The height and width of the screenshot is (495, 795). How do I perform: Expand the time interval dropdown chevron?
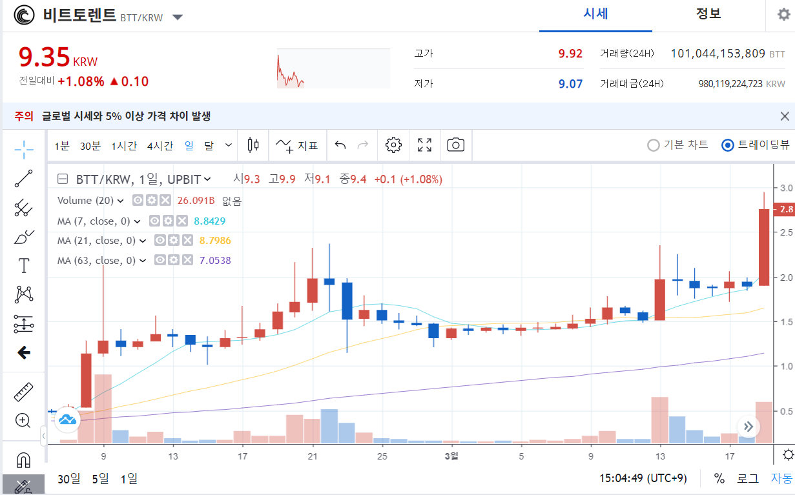[229, 145]
